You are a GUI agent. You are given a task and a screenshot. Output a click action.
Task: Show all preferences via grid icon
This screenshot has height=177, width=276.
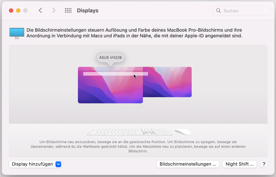[x=68, y=11]
